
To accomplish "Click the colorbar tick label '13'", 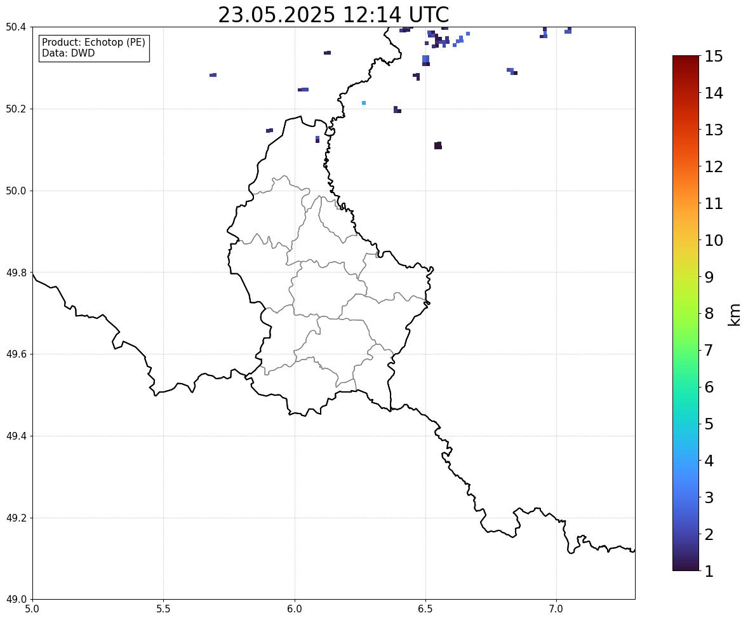I will [714, 130].
